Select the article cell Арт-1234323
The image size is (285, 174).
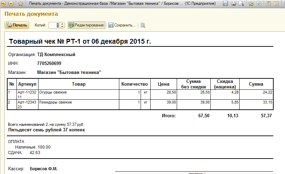(27, 105)
